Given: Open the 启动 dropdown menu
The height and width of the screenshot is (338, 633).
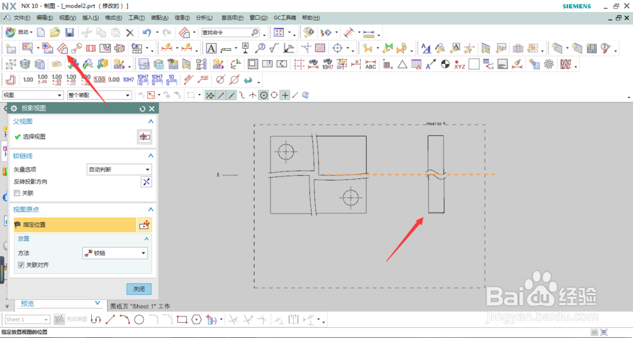Looking at the screenshot, I should (20, 32).
